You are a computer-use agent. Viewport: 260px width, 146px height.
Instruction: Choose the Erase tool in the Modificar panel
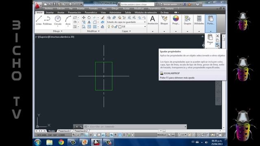pyautogui.click(x=103, y=17)
